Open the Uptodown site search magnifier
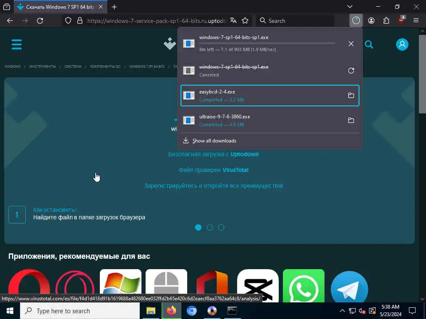 (369, 44)
